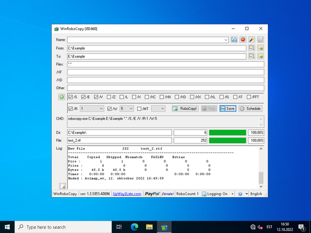Enable the /IS switch
This screenshot has height=233, width=311.
(222, 97)
